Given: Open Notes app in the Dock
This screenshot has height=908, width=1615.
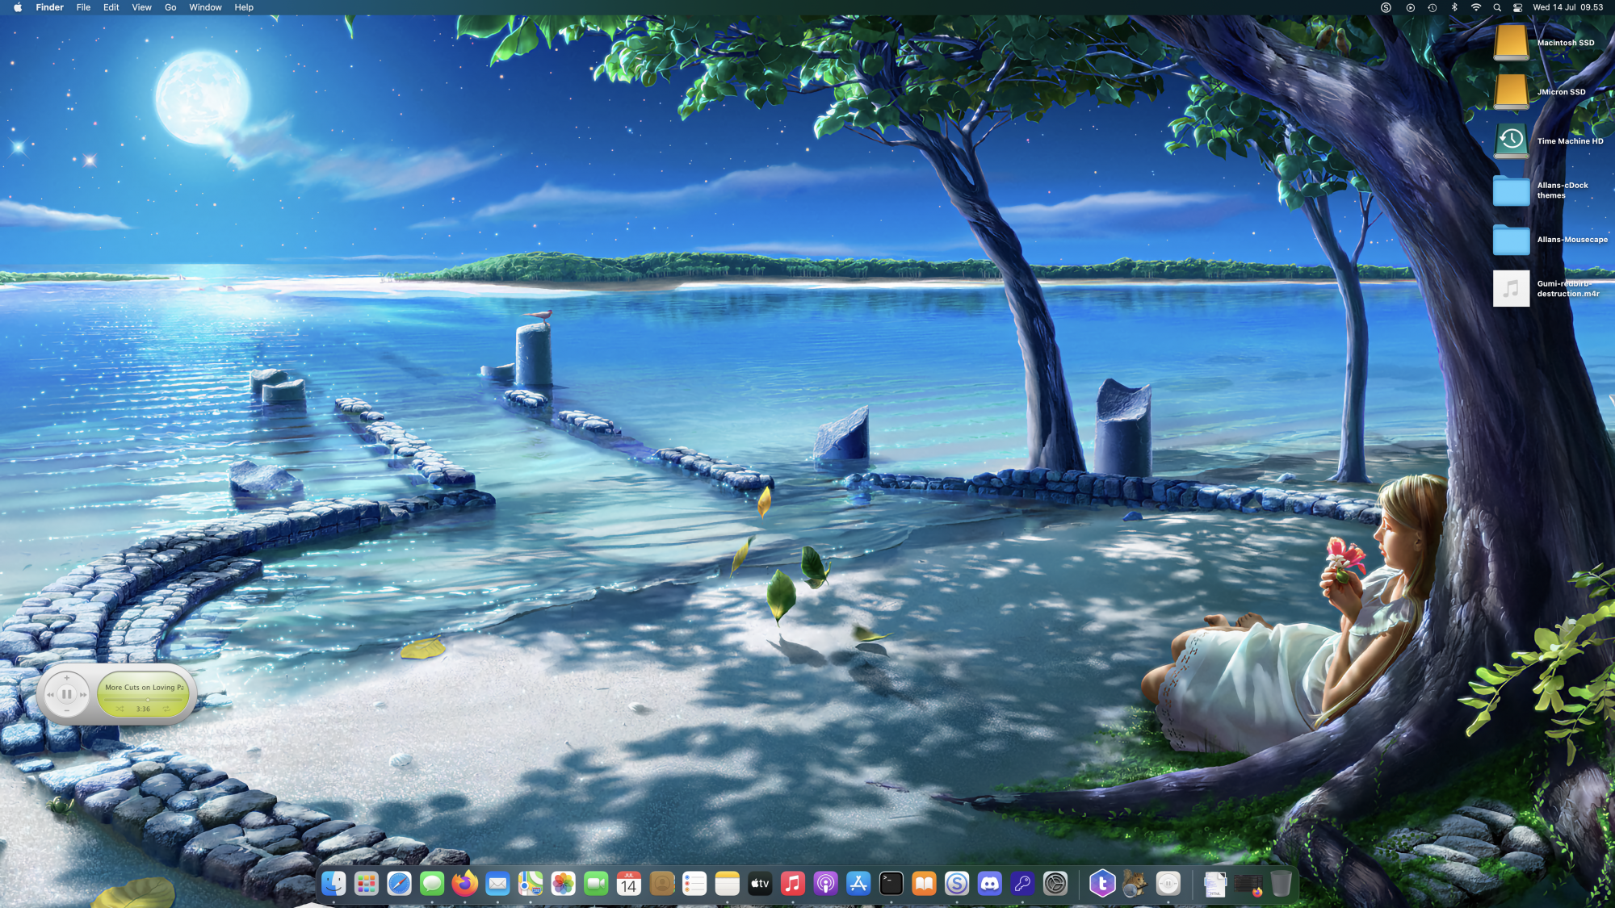Looking at the screenshot, I should pos(727,884).
